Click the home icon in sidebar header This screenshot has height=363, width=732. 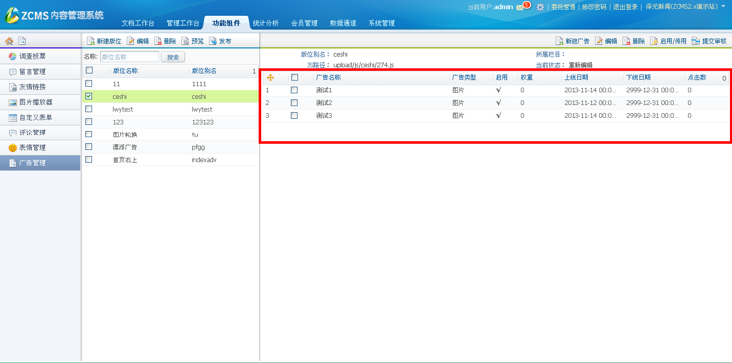9,41
